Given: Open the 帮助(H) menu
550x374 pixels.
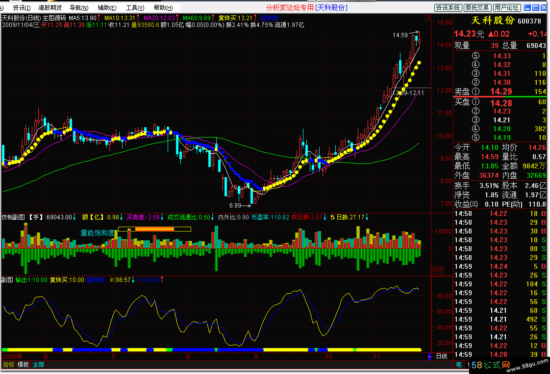Looking at the screenshot, I should click(x=163, y=7).
